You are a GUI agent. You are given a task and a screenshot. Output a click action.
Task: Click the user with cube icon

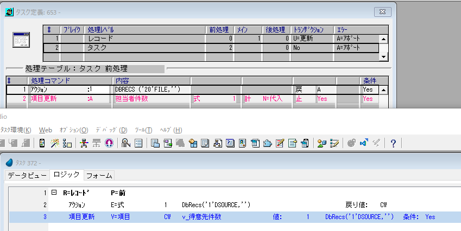[x=322, y=143]
